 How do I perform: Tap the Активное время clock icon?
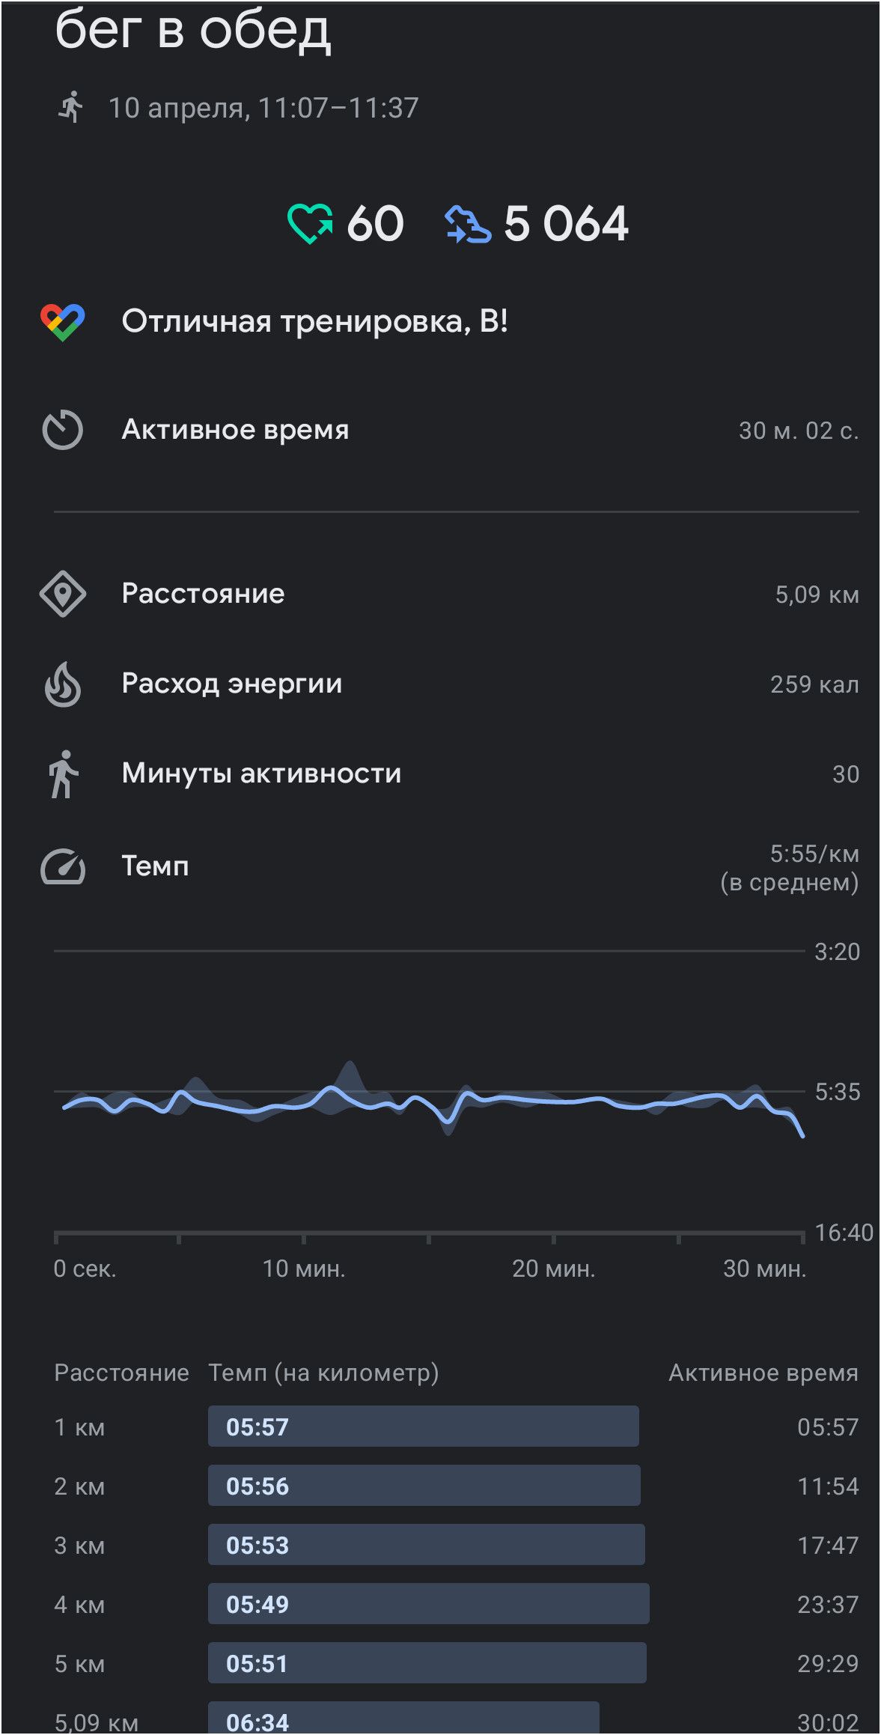tap(63, 430)
